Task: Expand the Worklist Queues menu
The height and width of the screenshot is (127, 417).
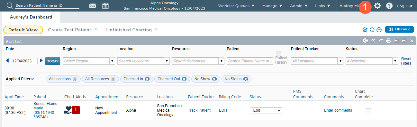Action: [236, 6]
